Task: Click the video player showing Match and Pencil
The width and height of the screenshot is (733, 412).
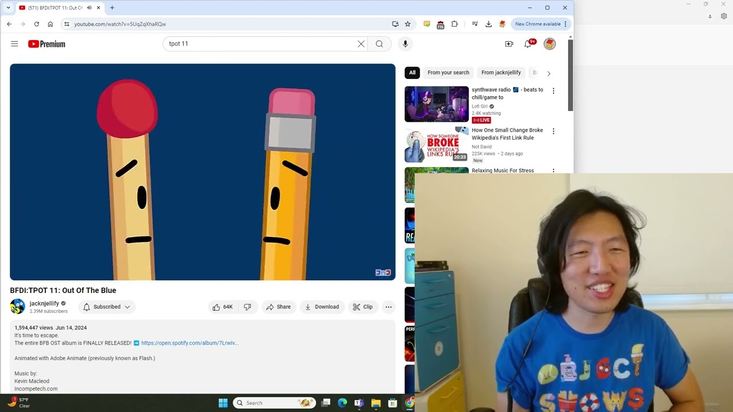Action: point(202,172)
